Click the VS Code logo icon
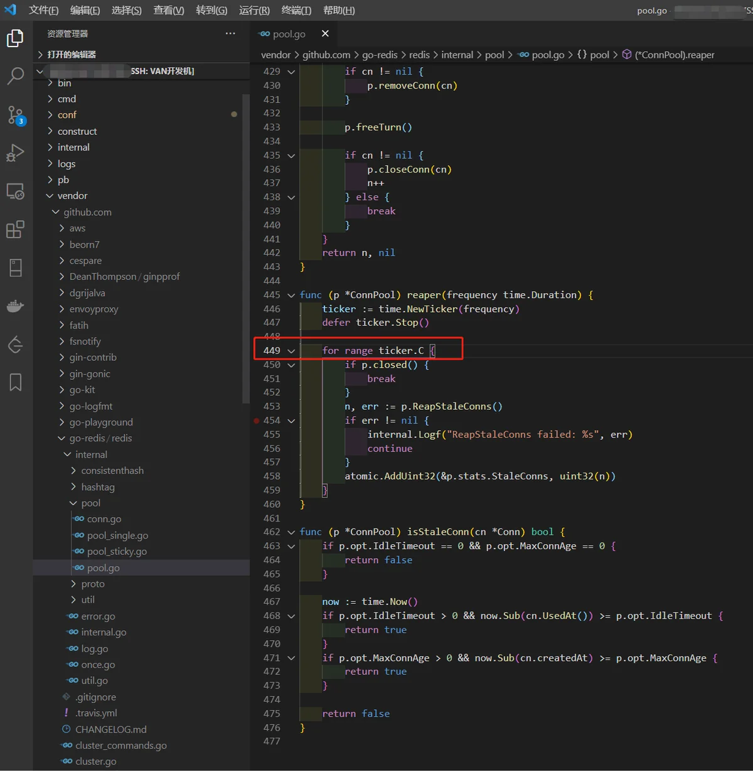 click(x=11, y=10)
